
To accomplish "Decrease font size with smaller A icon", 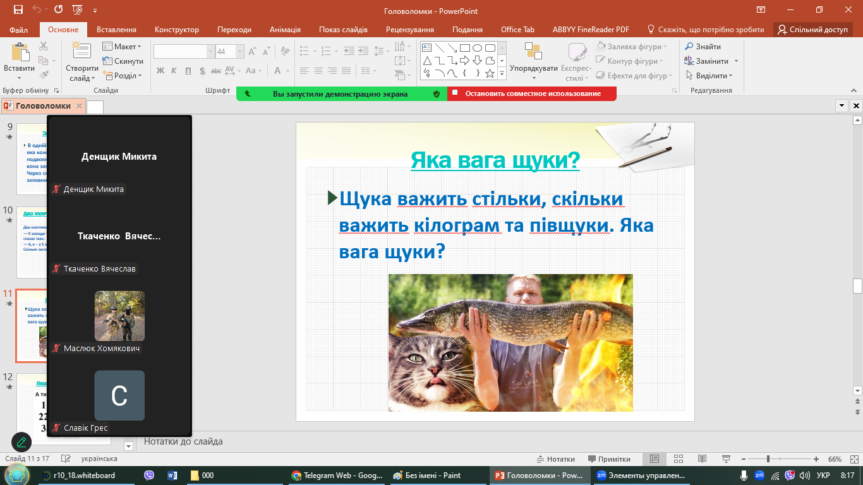I will [x=266, y=52].
